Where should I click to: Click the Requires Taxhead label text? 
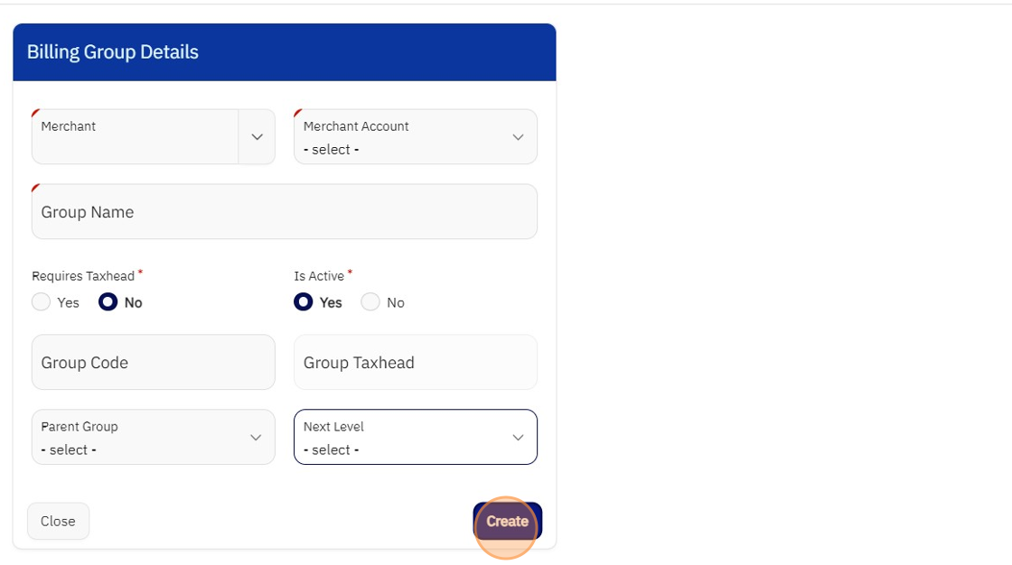83,276
